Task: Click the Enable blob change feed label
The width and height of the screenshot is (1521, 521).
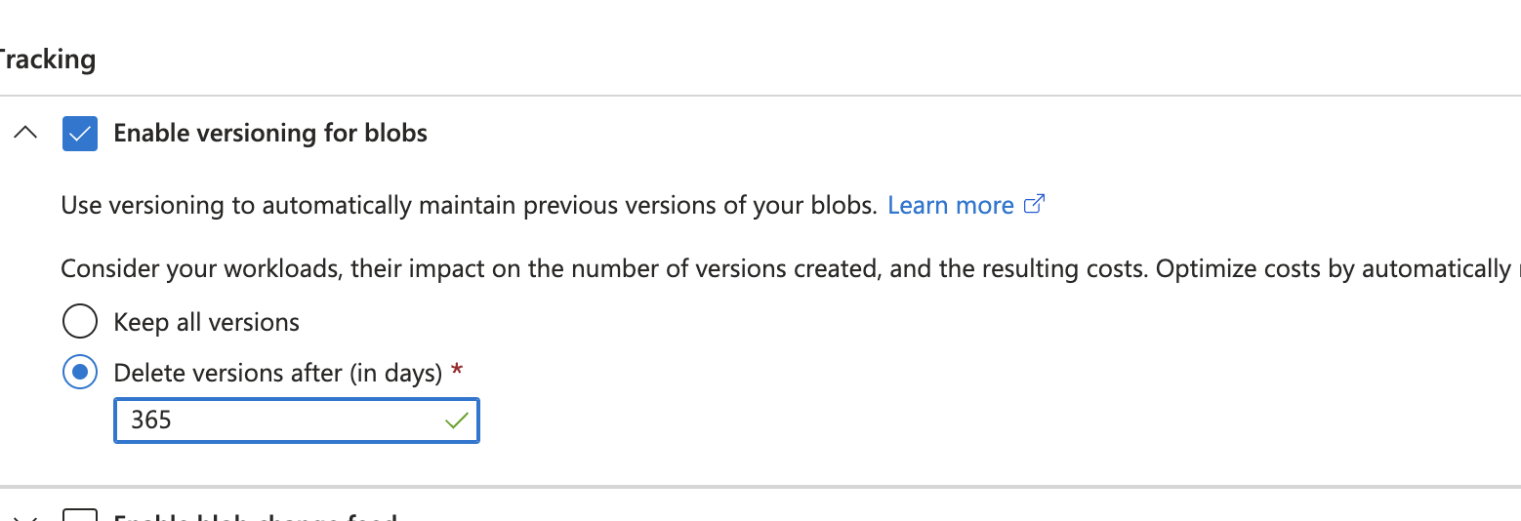Action: pos(256,516)
